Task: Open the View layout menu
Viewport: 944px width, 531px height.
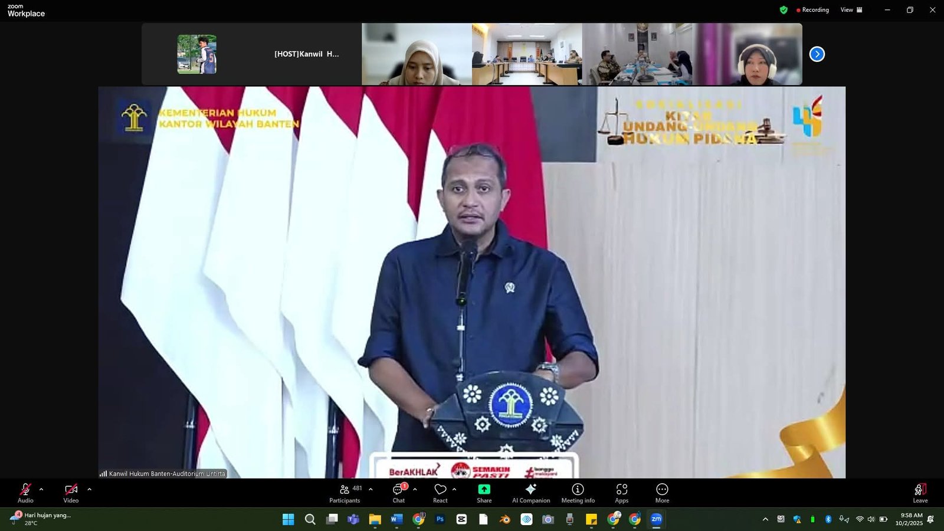Action: coord(851,10)
